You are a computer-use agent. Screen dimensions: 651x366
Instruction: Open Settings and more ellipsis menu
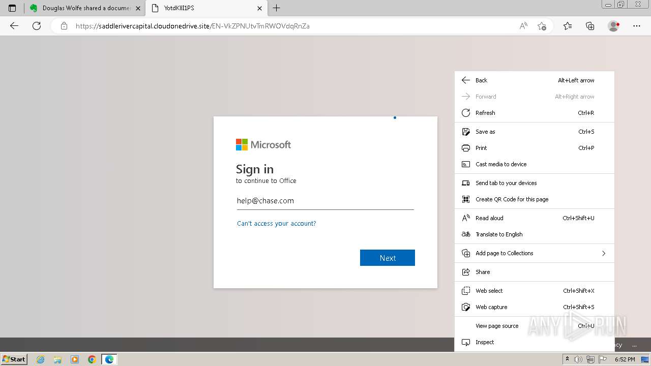point(637,26)
